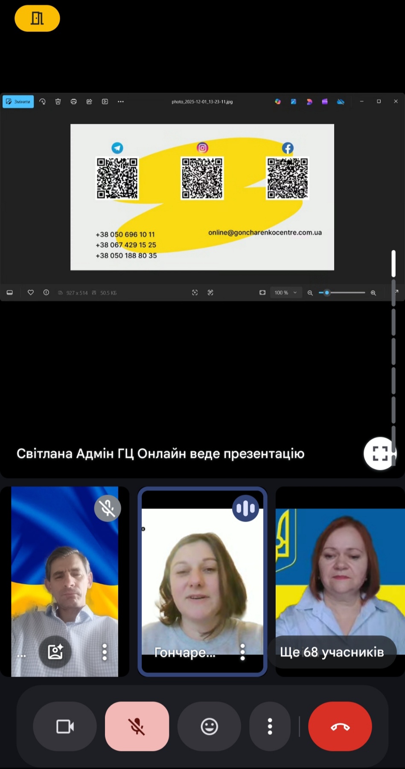
Task: Click the zoom out magnifier
Action: coord(310,293)
